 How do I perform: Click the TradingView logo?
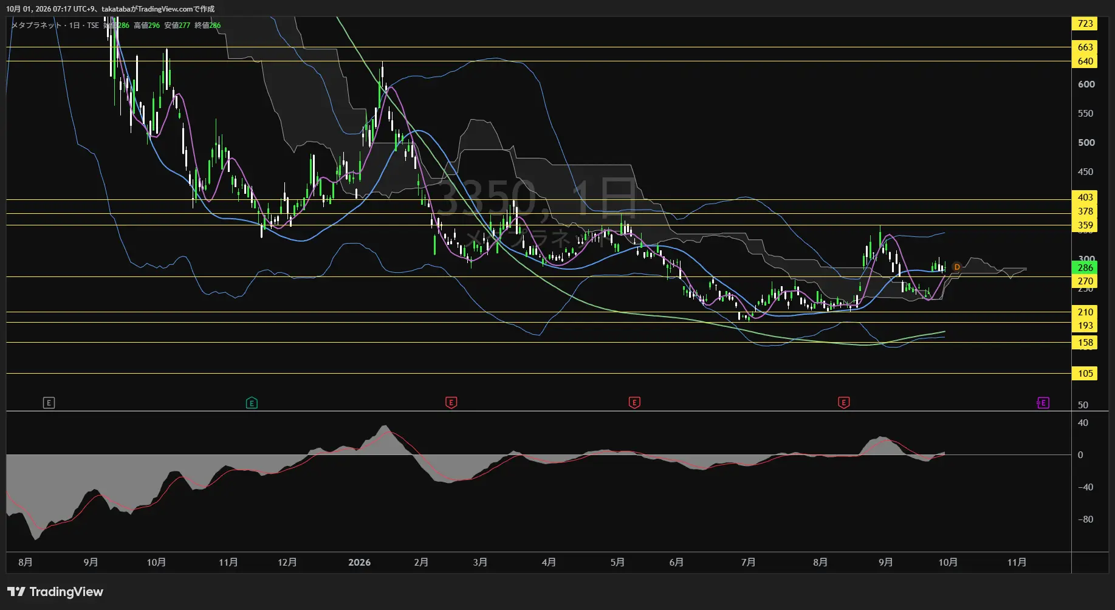click(x=55, y=592)
